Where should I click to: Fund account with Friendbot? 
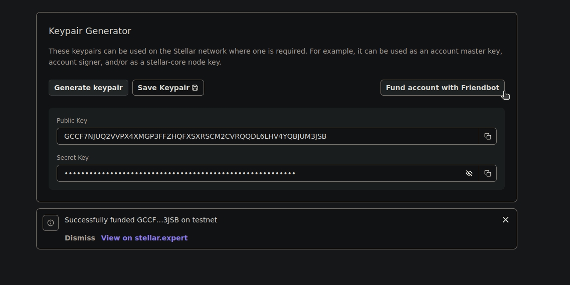442,88
